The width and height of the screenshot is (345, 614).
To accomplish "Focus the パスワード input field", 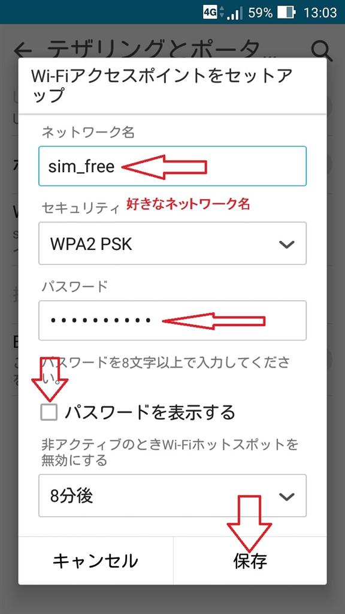I will (172, 320).
